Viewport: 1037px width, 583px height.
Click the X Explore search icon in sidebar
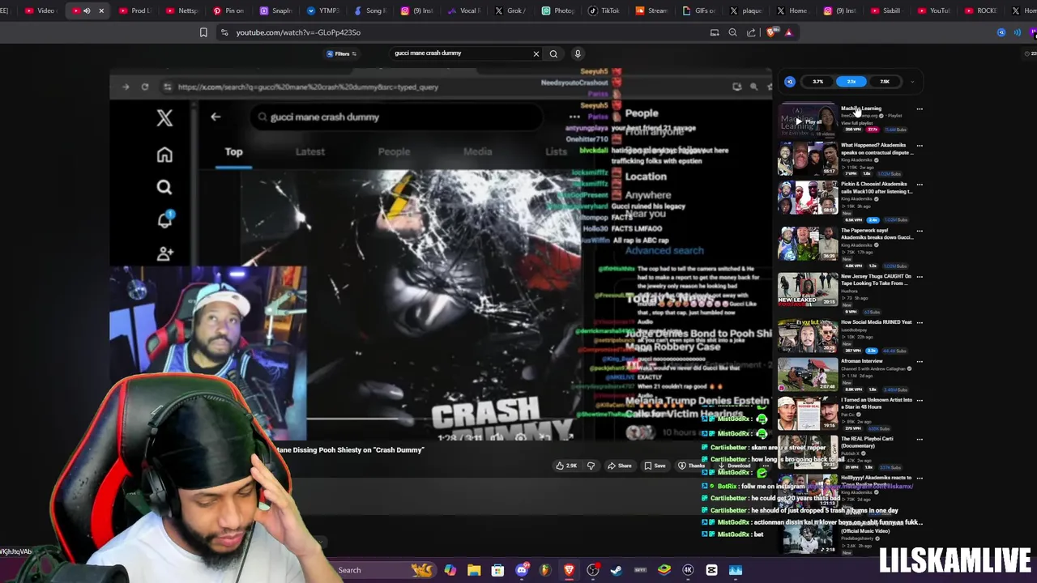pyautogui.click(x=164, y=187)
